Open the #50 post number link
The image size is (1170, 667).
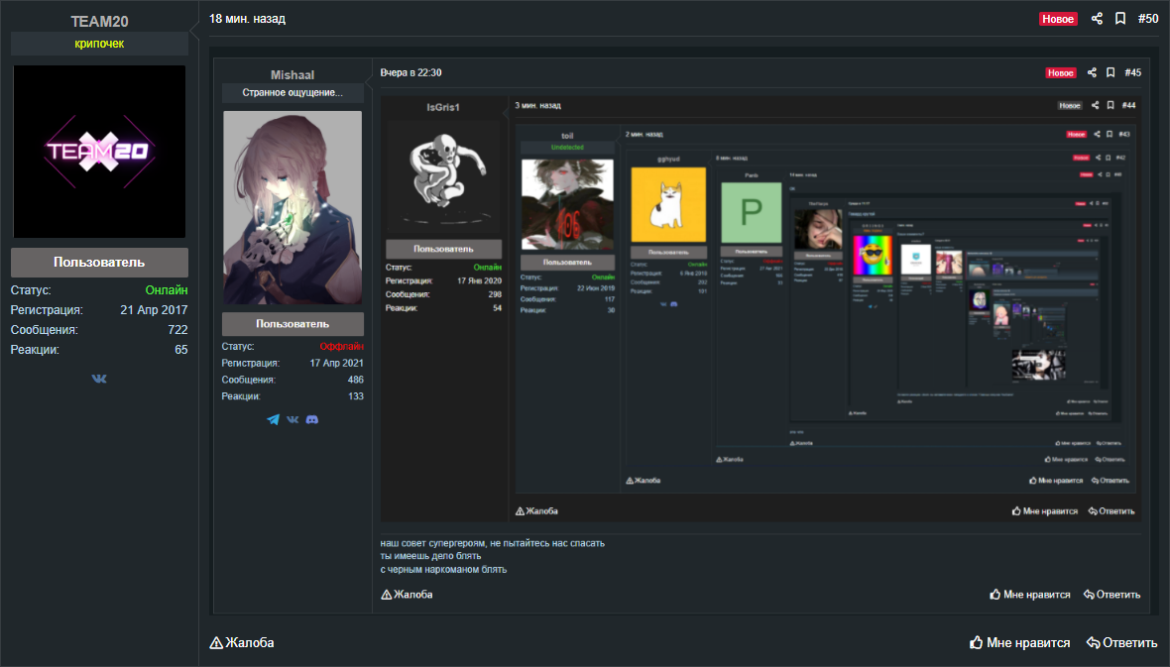tap(1148, 19)
